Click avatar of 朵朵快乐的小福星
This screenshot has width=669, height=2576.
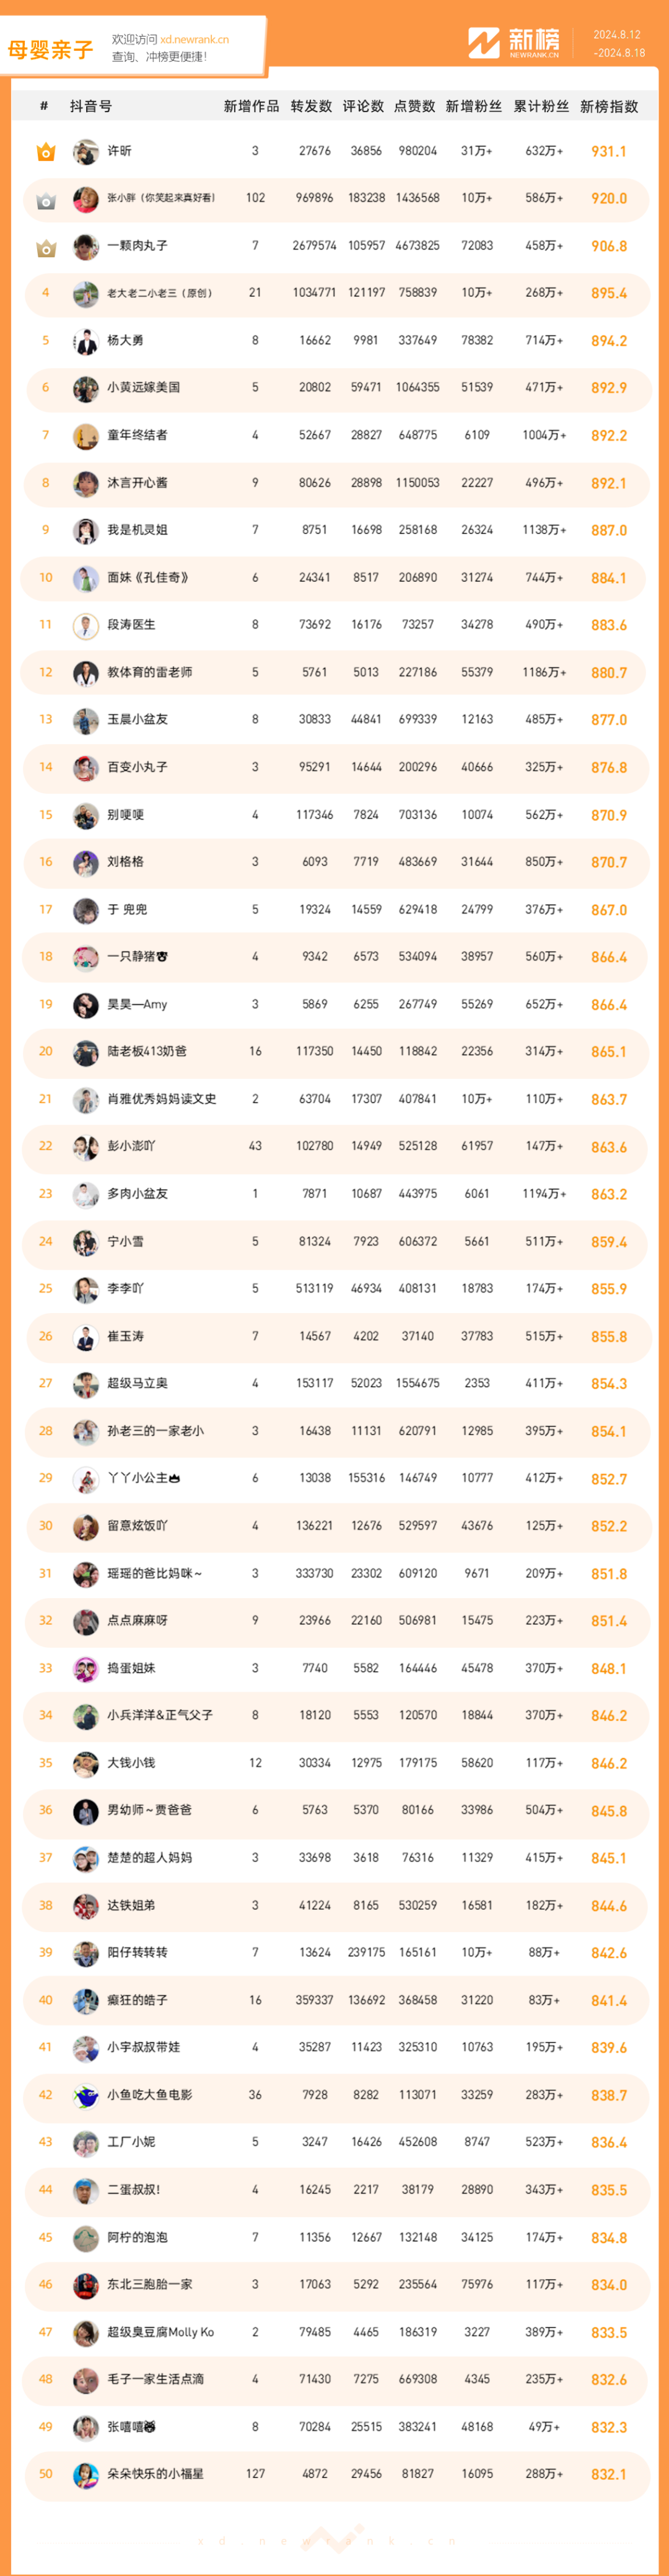86,2474
